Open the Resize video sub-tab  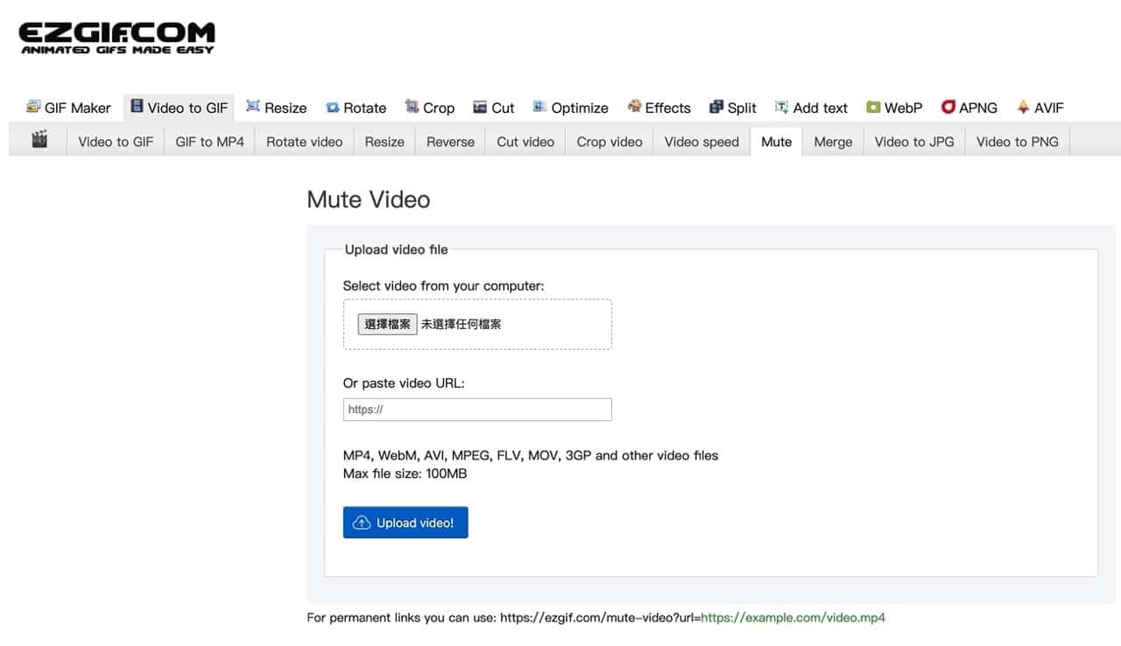(x=384, y=141)
